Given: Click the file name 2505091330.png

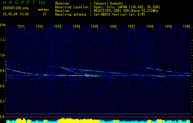Looking at the screenshot, I should (16, 8).
